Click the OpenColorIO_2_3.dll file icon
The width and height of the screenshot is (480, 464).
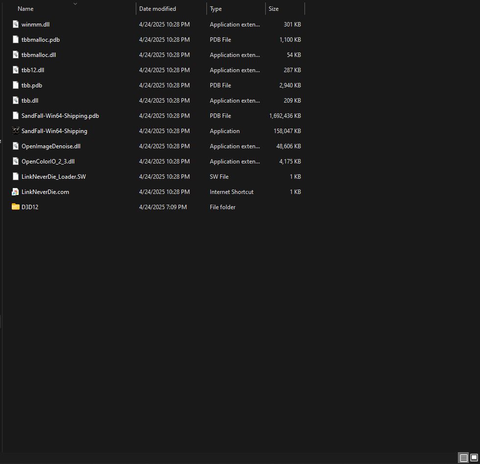click(x=15, y=161)
